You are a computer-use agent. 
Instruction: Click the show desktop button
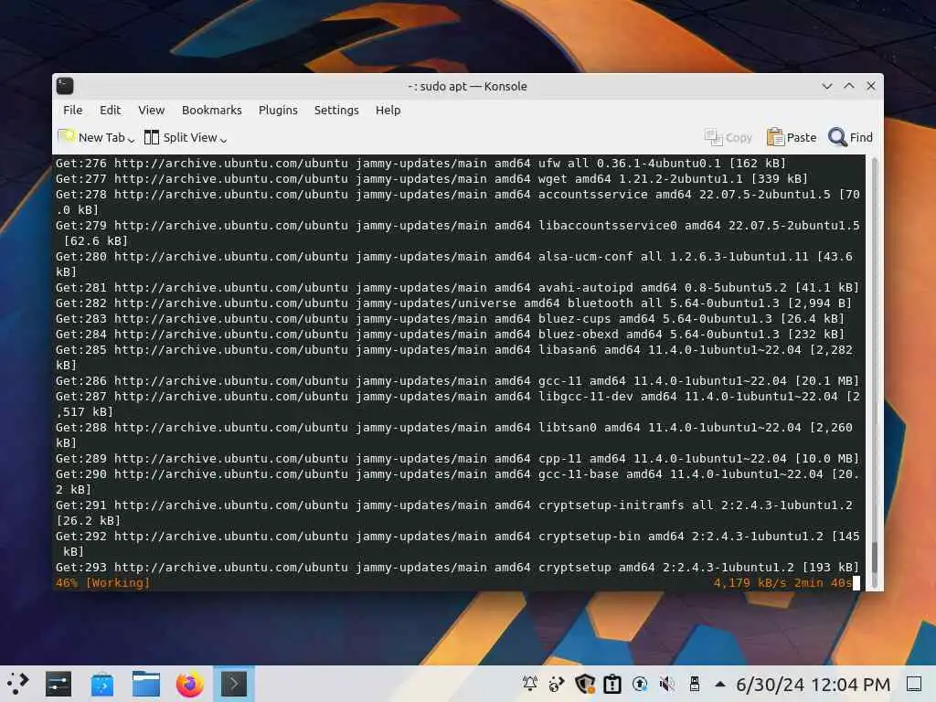914,684
